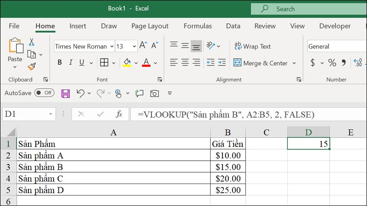Screen dimensions: 367x206
Task: Open the Times New Roman font dropdown
Action: point(111,46)
